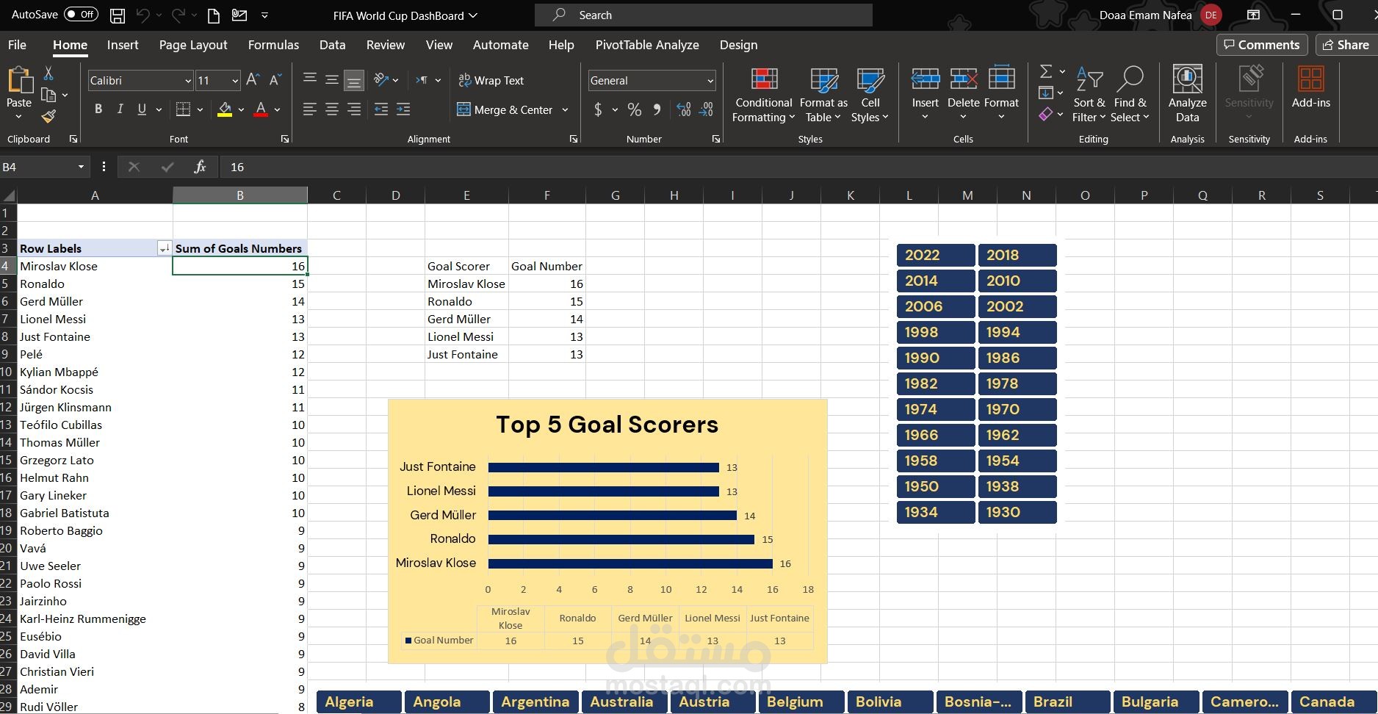Toggle bottom vertical alignment
The image size is (1378, 714).
point(354,80)
